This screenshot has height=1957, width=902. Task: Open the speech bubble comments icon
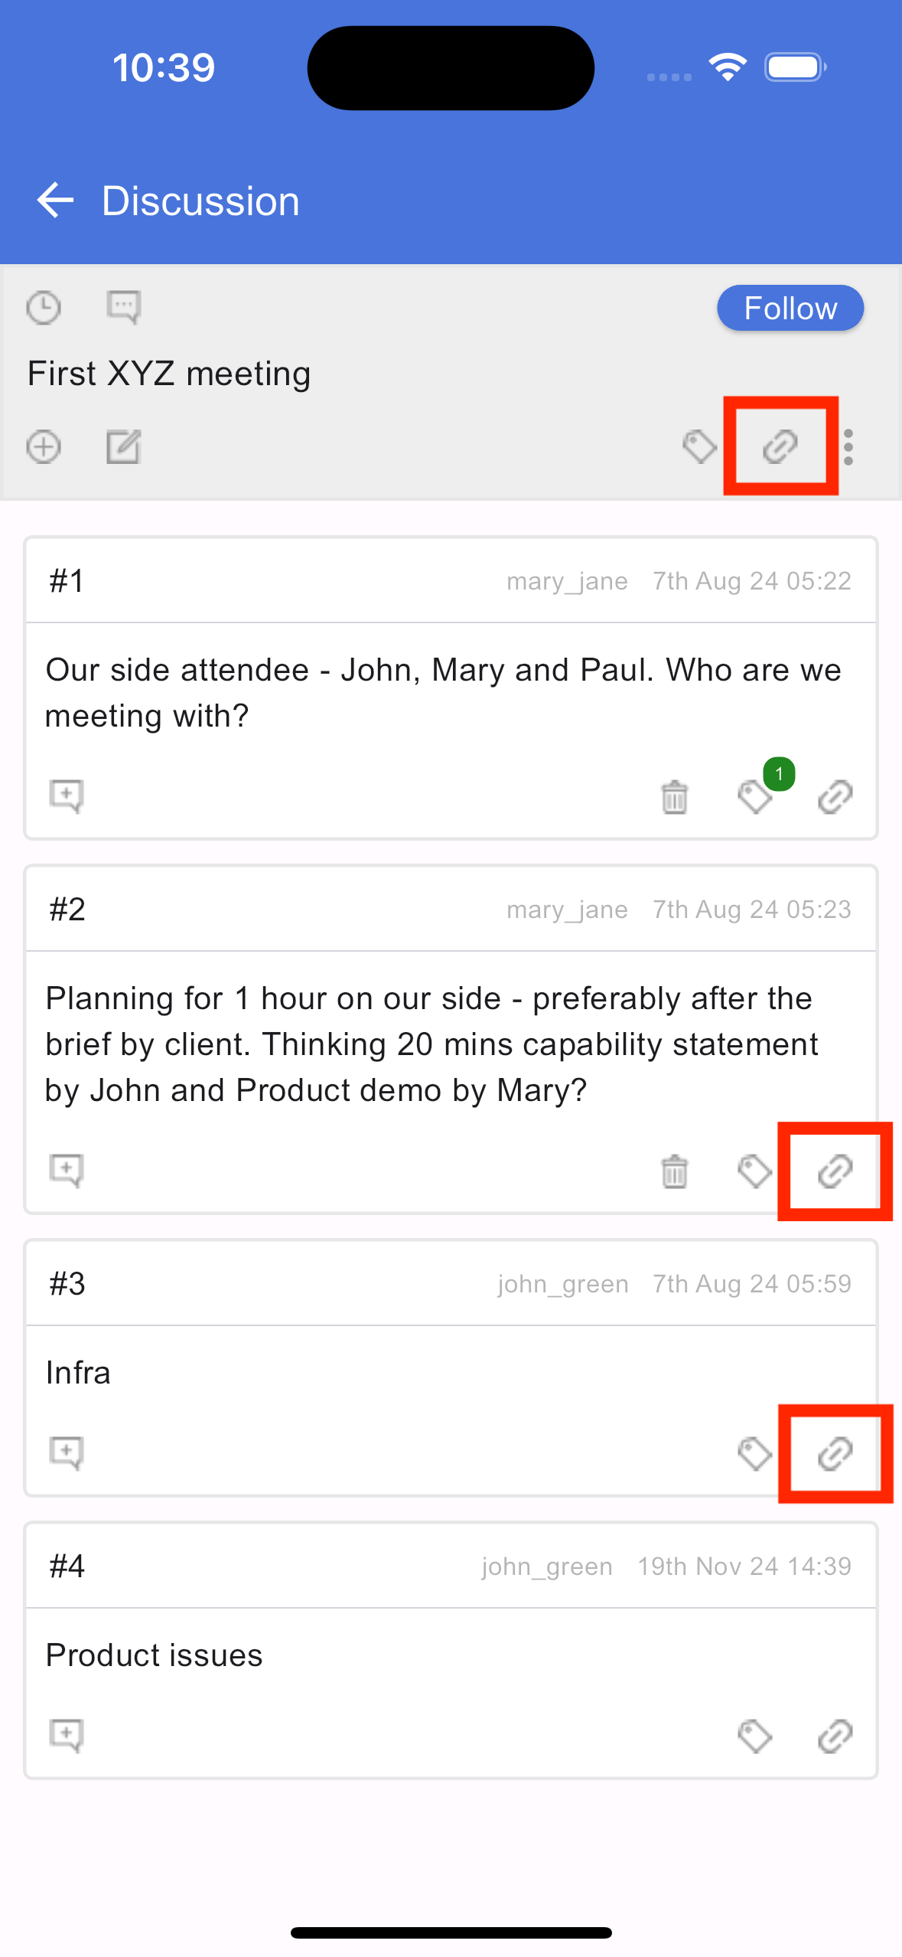coord(123,308)
